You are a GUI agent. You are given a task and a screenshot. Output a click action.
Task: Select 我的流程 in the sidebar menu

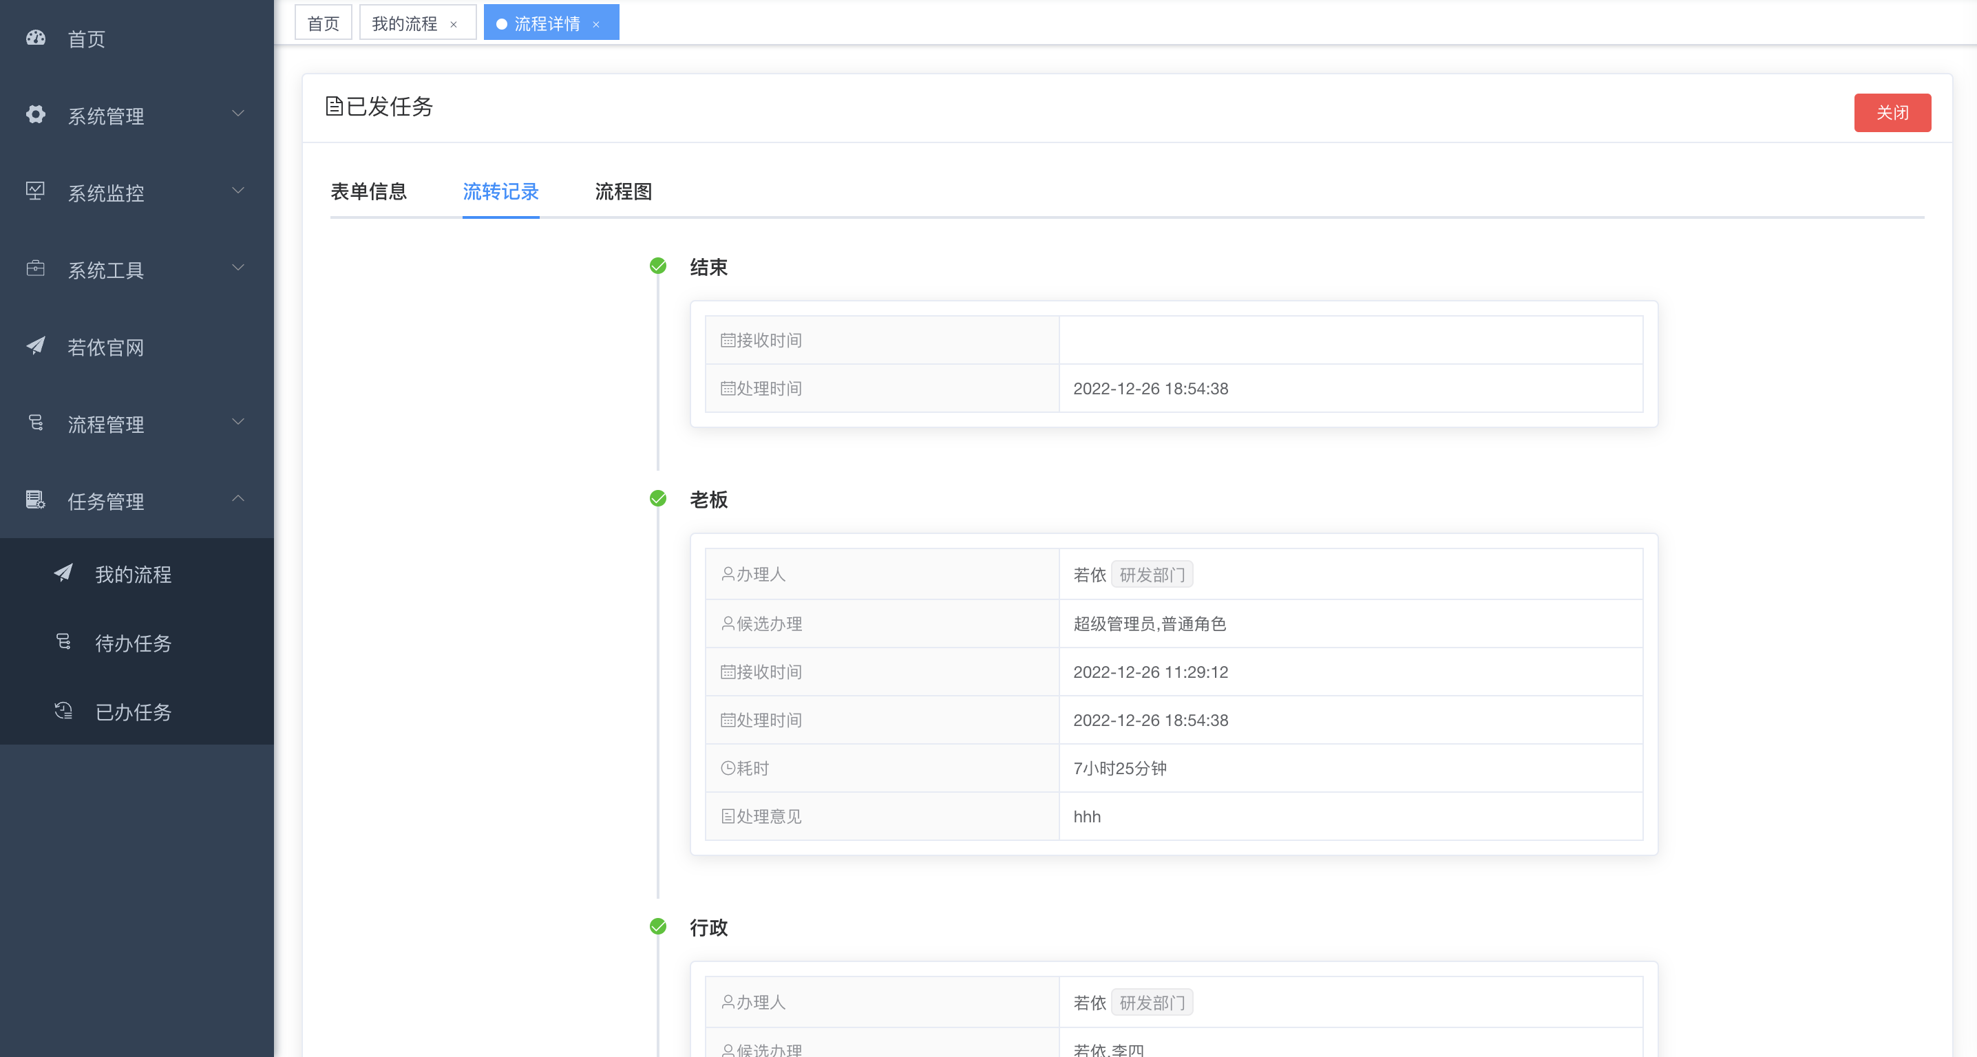133,575
